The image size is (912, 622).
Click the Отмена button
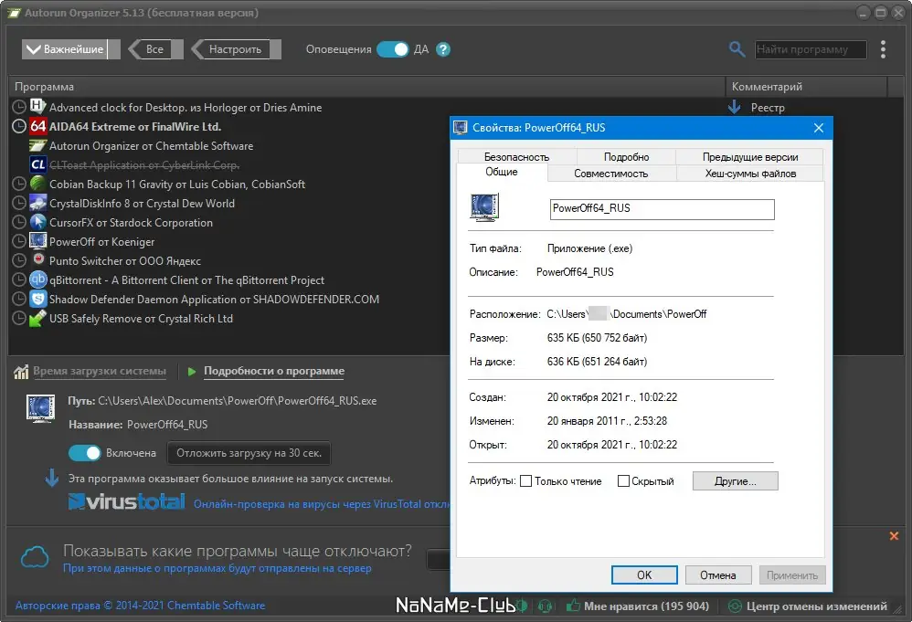718,575
